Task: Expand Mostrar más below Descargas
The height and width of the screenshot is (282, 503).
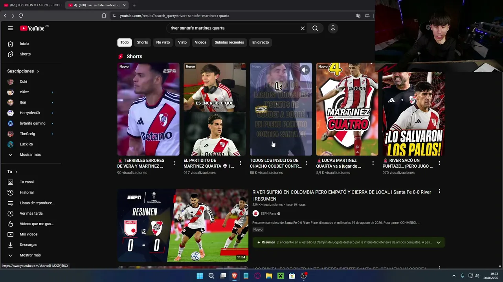Action: [31, 255]
